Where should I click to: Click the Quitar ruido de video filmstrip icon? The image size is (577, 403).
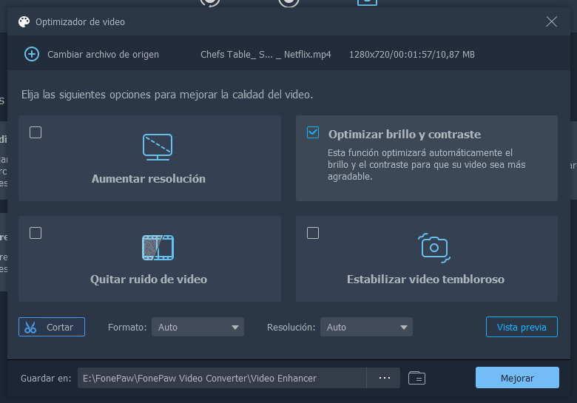pyautogui.click(x=158, y=248)
